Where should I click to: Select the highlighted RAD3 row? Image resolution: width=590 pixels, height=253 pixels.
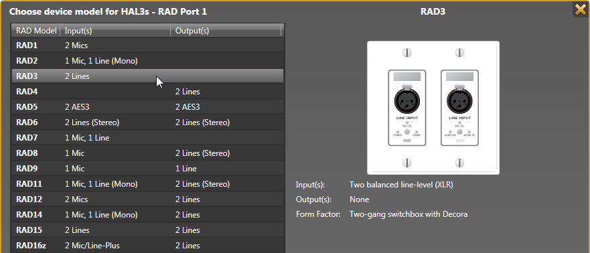tap(147, 76)
